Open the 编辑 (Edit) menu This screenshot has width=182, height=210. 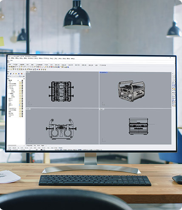pos(13,58)
